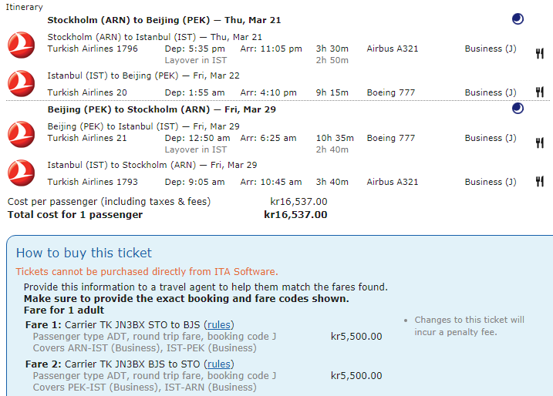Click meal icon for flight 20
Image resolution: width=553 pixels, height=396 pixels.
(x=540, y=92)
